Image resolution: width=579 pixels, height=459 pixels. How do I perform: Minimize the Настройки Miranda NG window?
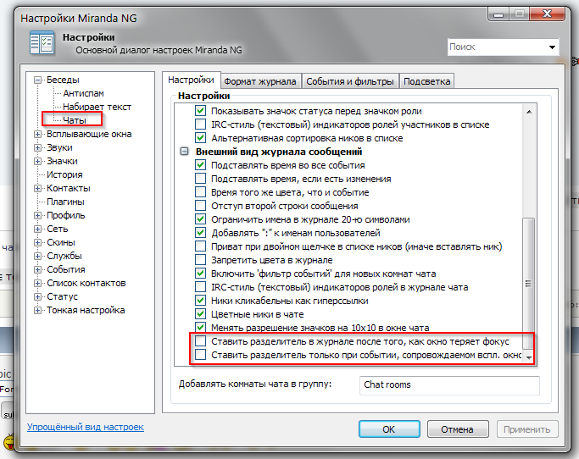point(498,14)
